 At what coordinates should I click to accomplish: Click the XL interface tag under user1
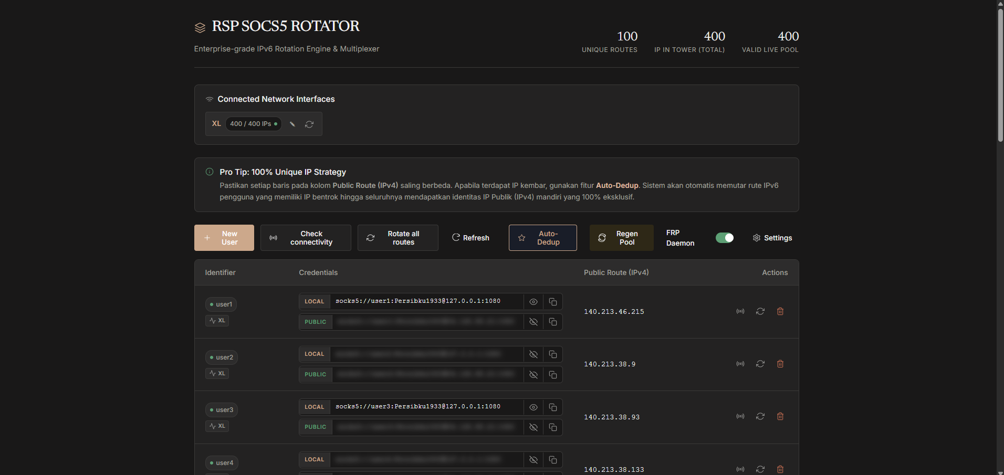[217, 321]
